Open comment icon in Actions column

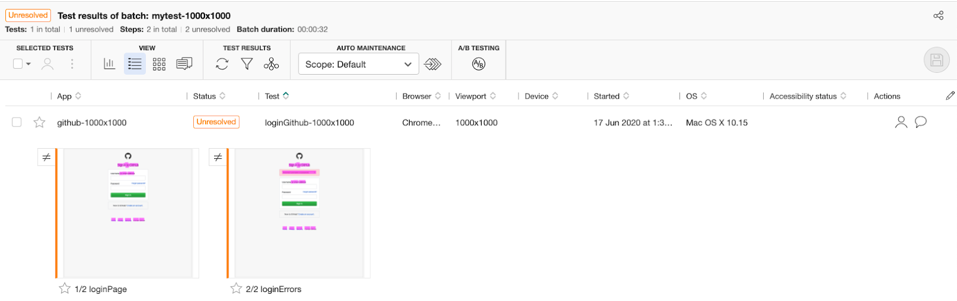coord(921,122)
